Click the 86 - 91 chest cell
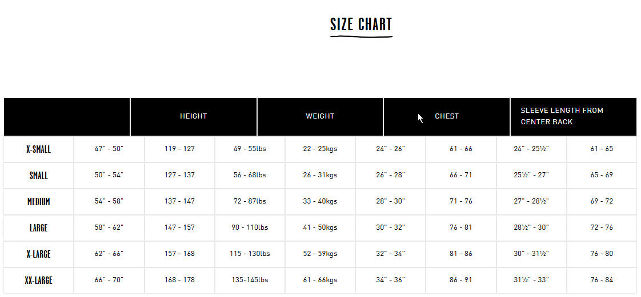Image resolution: width=641 pixels, height=297 pixels. [460, 280]
